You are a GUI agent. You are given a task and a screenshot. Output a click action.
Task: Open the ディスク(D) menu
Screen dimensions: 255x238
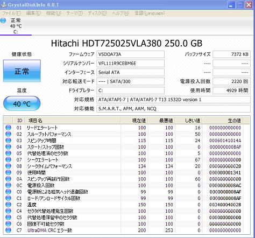[97, 13]
